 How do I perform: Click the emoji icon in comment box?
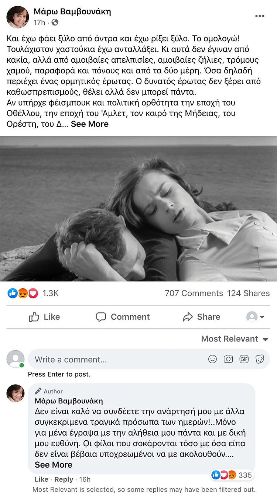[x=212, y=359]
